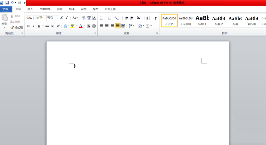The height and width of the screenshot is (145, 266).
Task: Apply the yellow text highlight color
Action: pos(73,26)
